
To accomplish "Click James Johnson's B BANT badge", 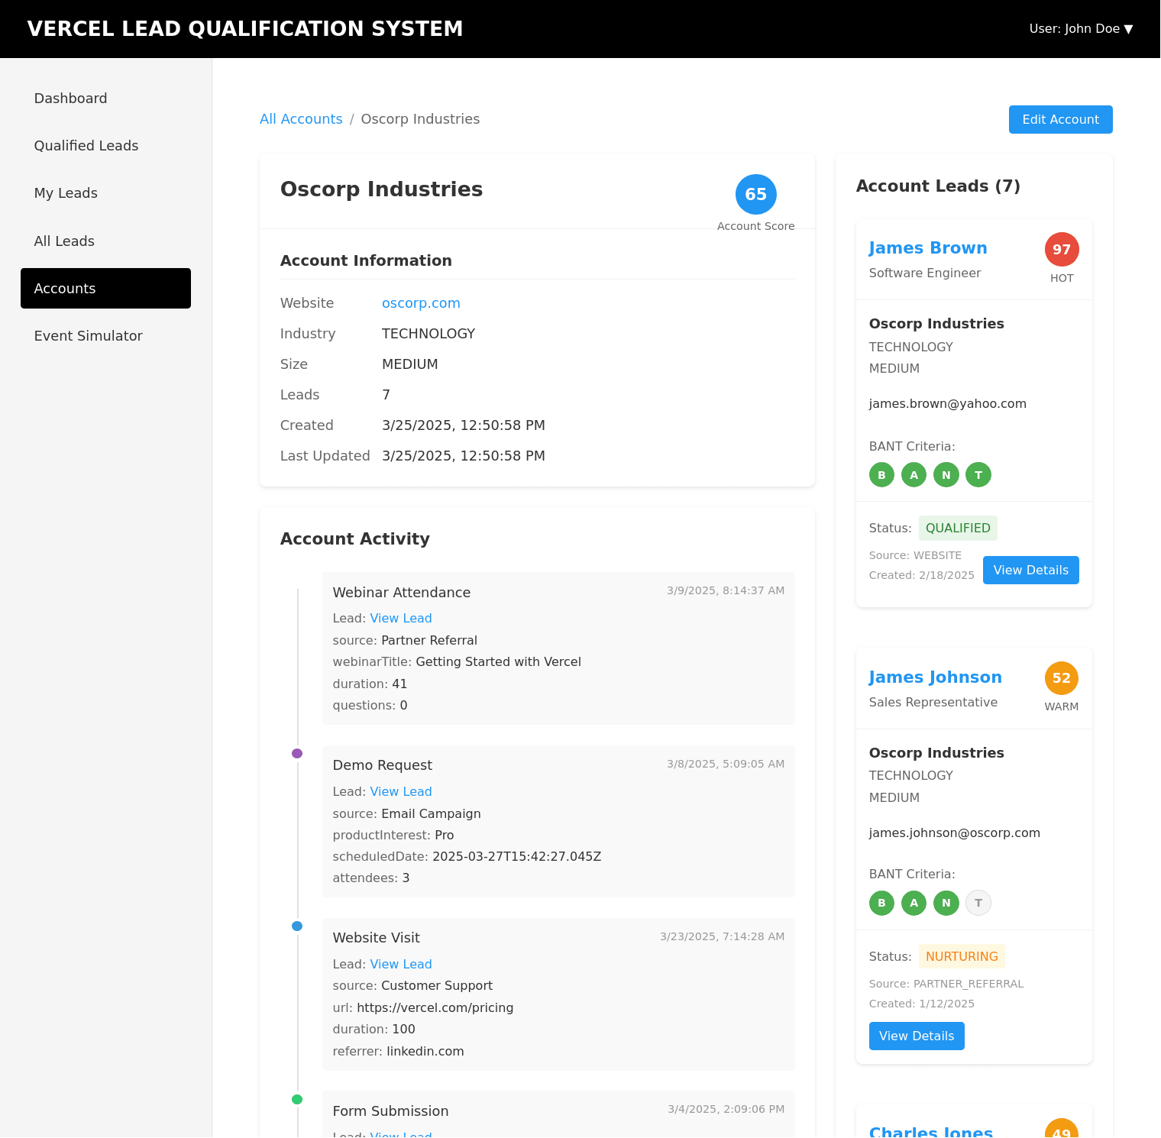I will [881, 904].
